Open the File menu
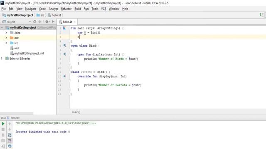The image size is (266, 149). pos(3,9)
